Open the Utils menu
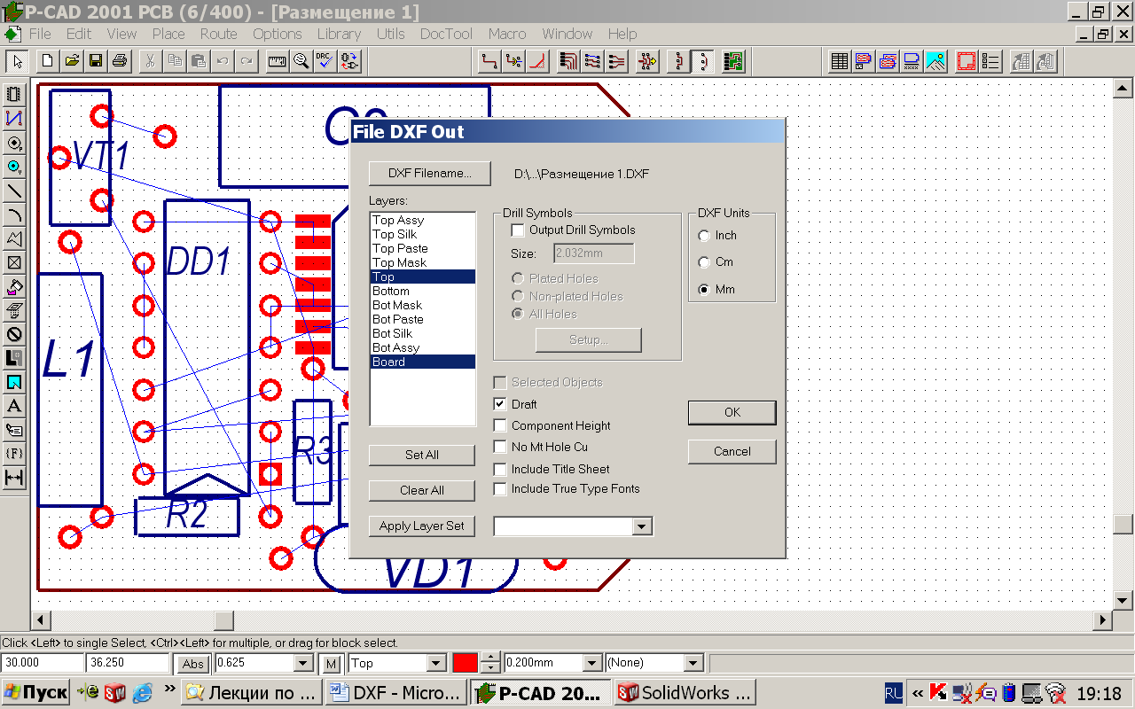 point(390,34)
